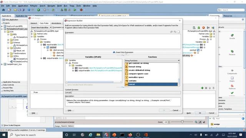Open the Tools menu
This screenshot has height=138, width=246.
(78, 6)
